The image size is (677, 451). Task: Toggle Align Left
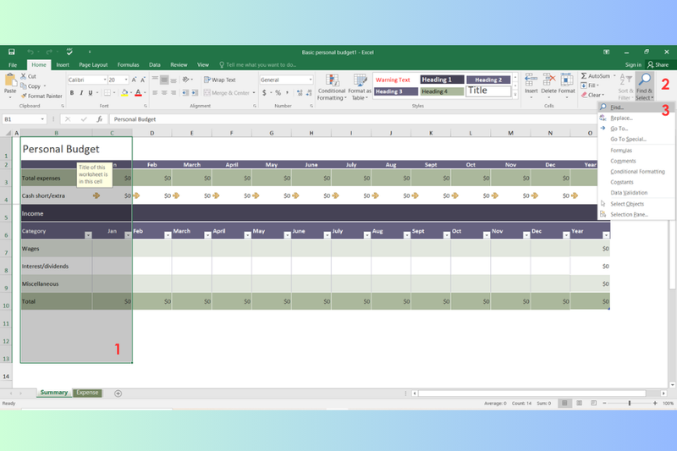[155, 93]
